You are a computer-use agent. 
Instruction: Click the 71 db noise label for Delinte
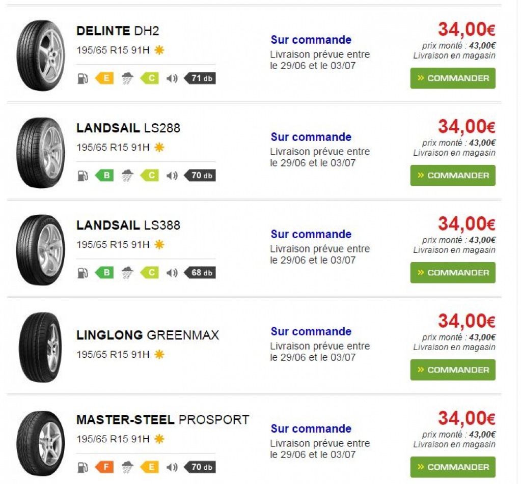click(x=201, y=78)
